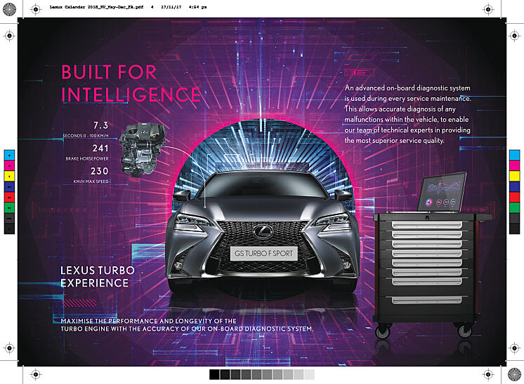The image size is (524, 384).
Task: Click the line "the most superior service quality."
Action: click(394, 140)
